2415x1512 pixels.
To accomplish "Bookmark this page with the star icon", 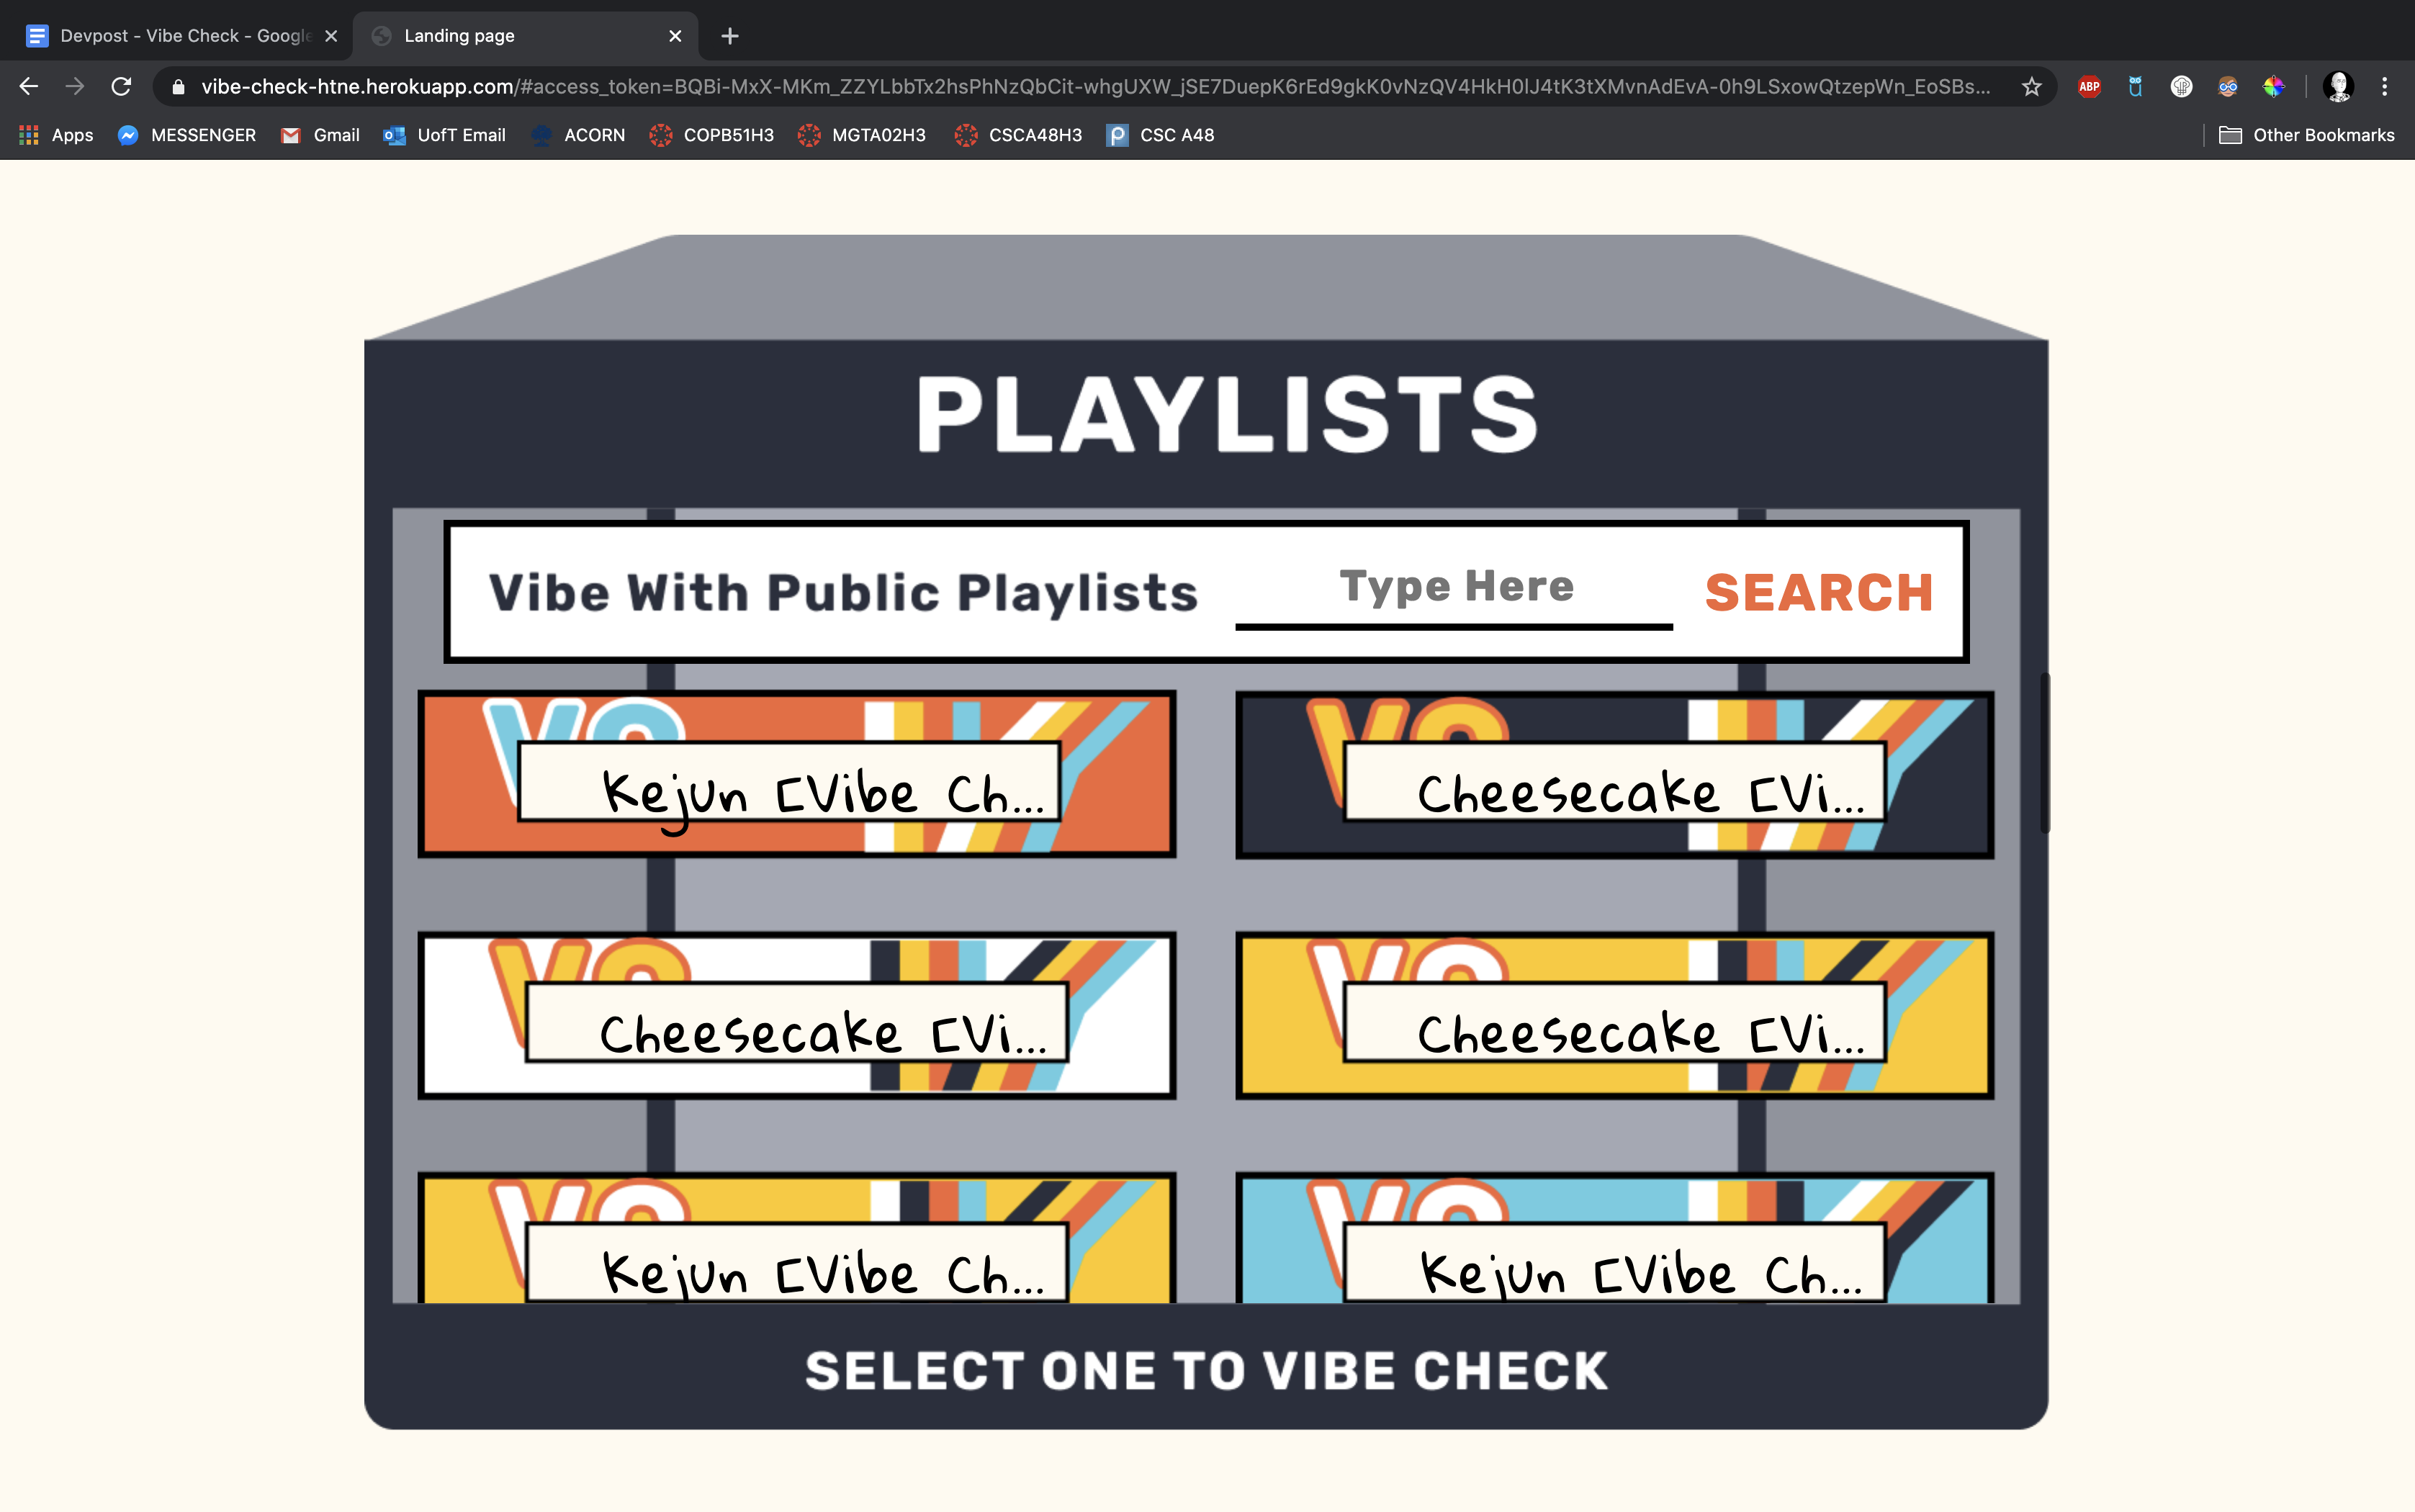I will click(2031, 87).
